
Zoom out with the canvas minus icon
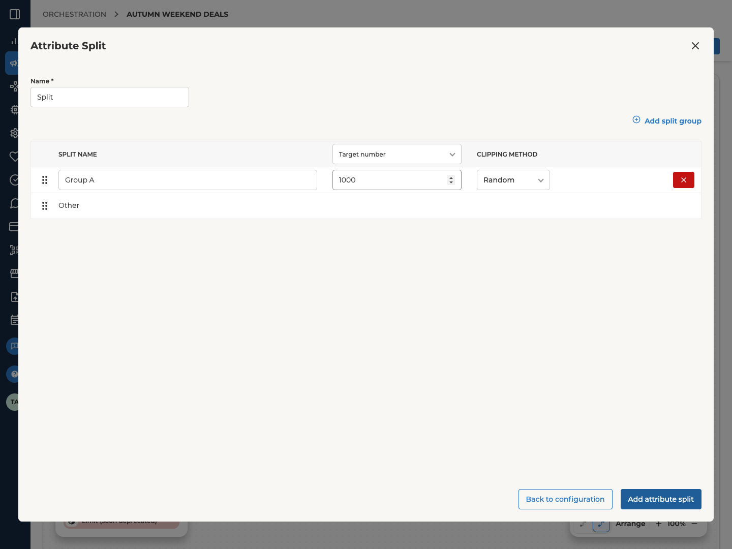click(x=694, y=524)
